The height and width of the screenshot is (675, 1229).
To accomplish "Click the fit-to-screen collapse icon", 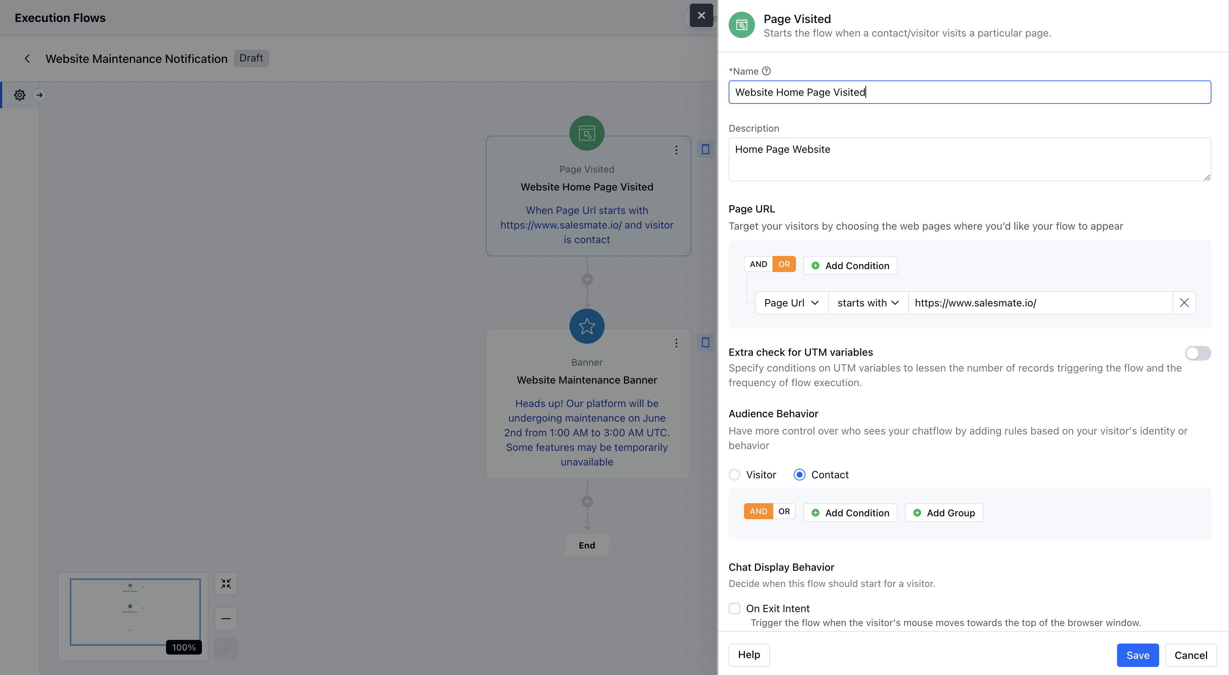I will pyautogui.click(x=226, y=584).
